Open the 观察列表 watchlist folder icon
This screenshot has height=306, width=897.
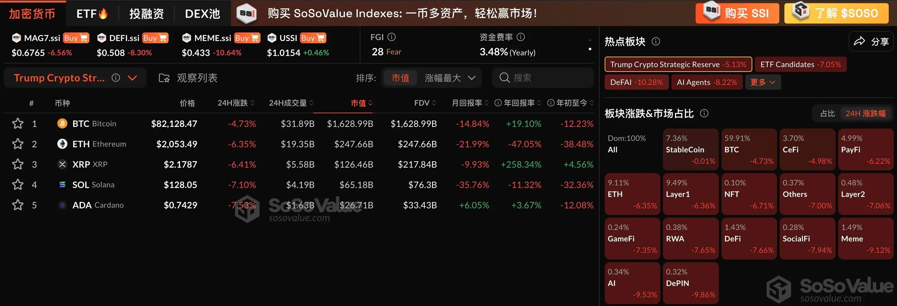tap(164, 78)
